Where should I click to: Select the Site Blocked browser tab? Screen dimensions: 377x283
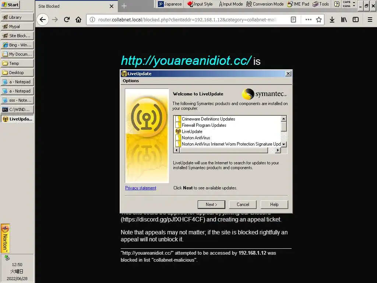tap(76, 6)
